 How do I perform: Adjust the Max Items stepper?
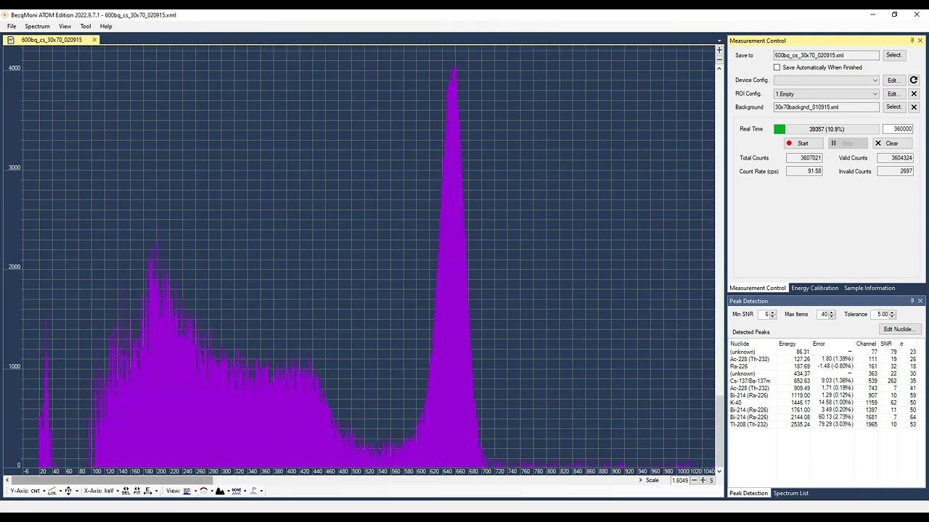coord(832,314)
